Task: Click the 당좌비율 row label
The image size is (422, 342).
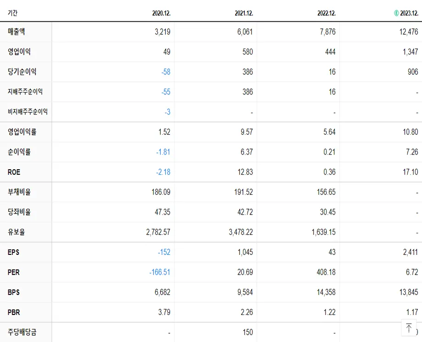Action: coord(19,212)
